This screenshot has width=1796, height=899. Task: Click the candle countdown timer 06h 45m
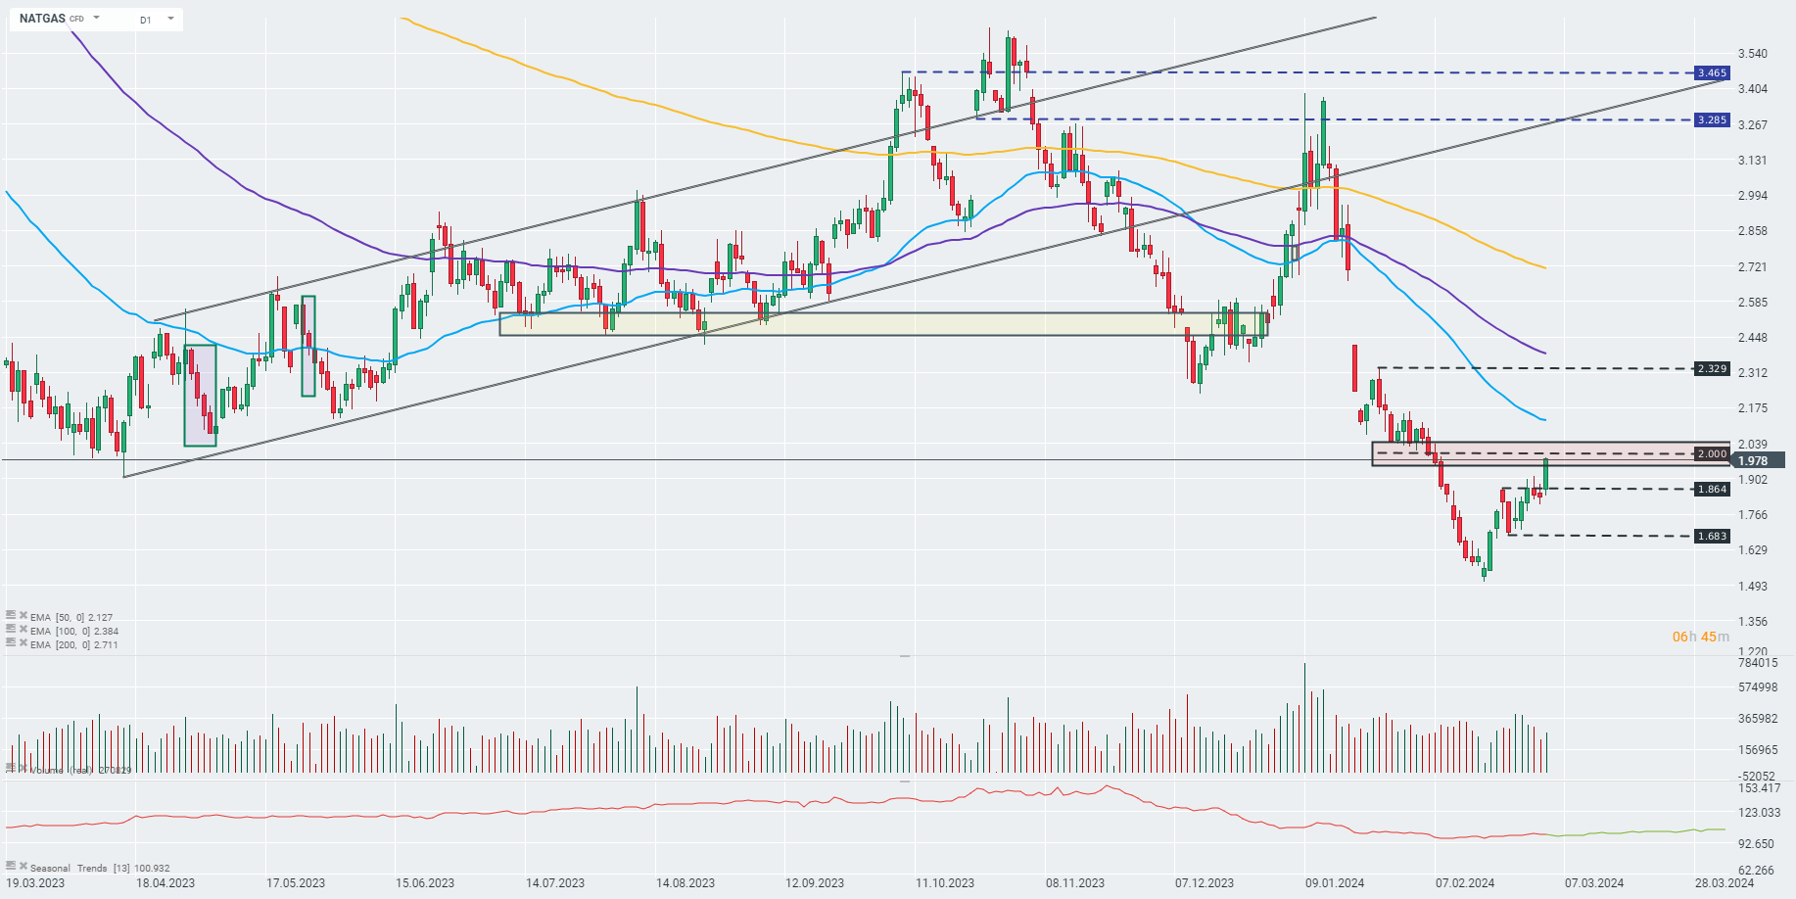(x=1701, y=638)
